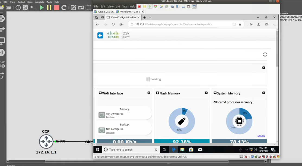Insert an image onto the GNS3 canvas
The image size is (302, 166).
pyautogui.click(x=80, y=7)
